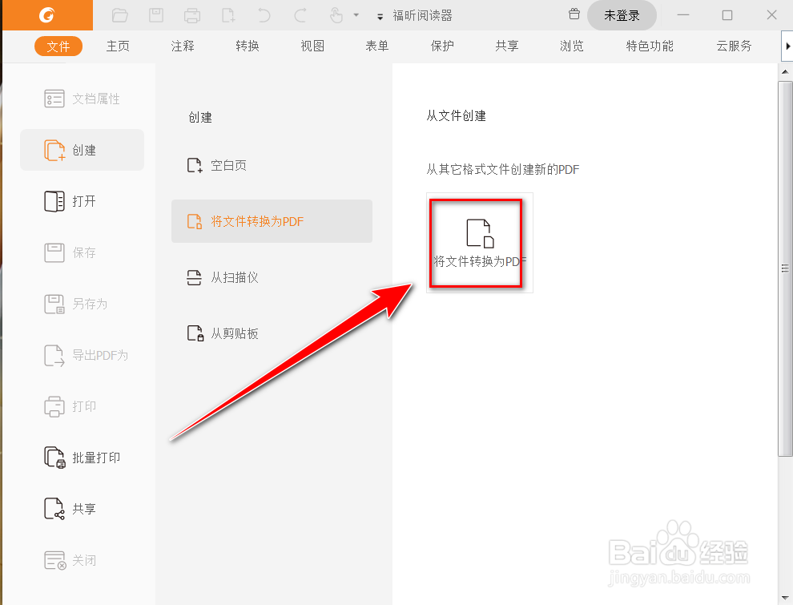Viewport: 793px width, 605px height.
Task: Create a blank page via 空白页
Action: (216, 165)
